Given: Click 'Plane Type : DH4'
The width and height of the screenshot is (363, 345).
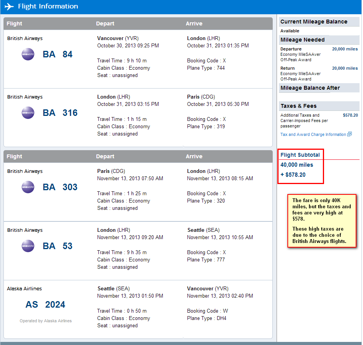Looking at the screenshot, I should pyautogui.click(x=206, y=318).
